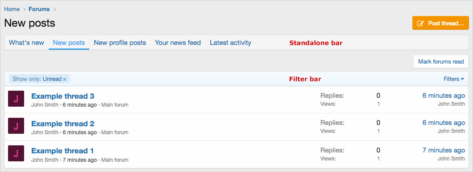Open Main forum link under Example thread 3
Viewport: 473px width, 172px height.
click(115, 105)
